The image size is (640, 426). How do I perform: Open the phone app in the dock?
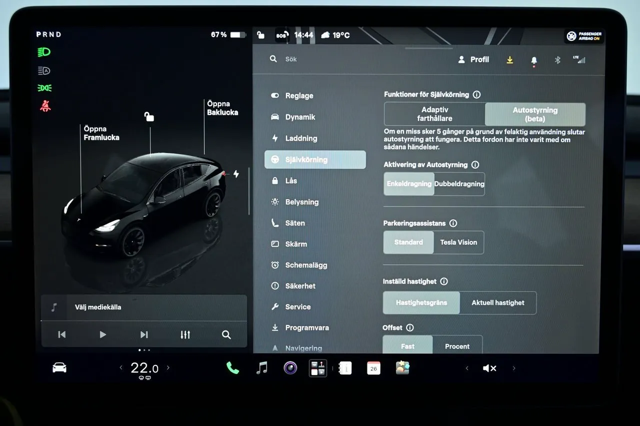[x=232, y=368]
